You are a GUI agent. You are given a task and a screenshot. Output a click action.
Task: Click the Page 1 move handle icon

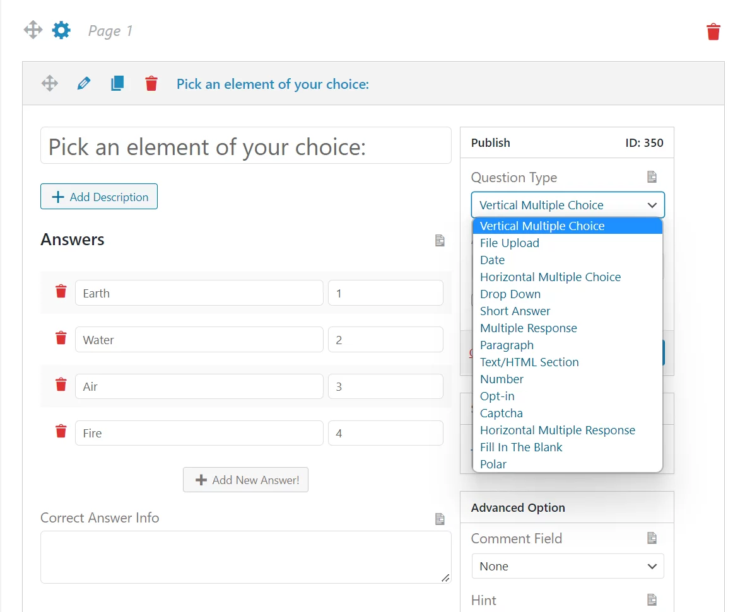pos(33,30)
